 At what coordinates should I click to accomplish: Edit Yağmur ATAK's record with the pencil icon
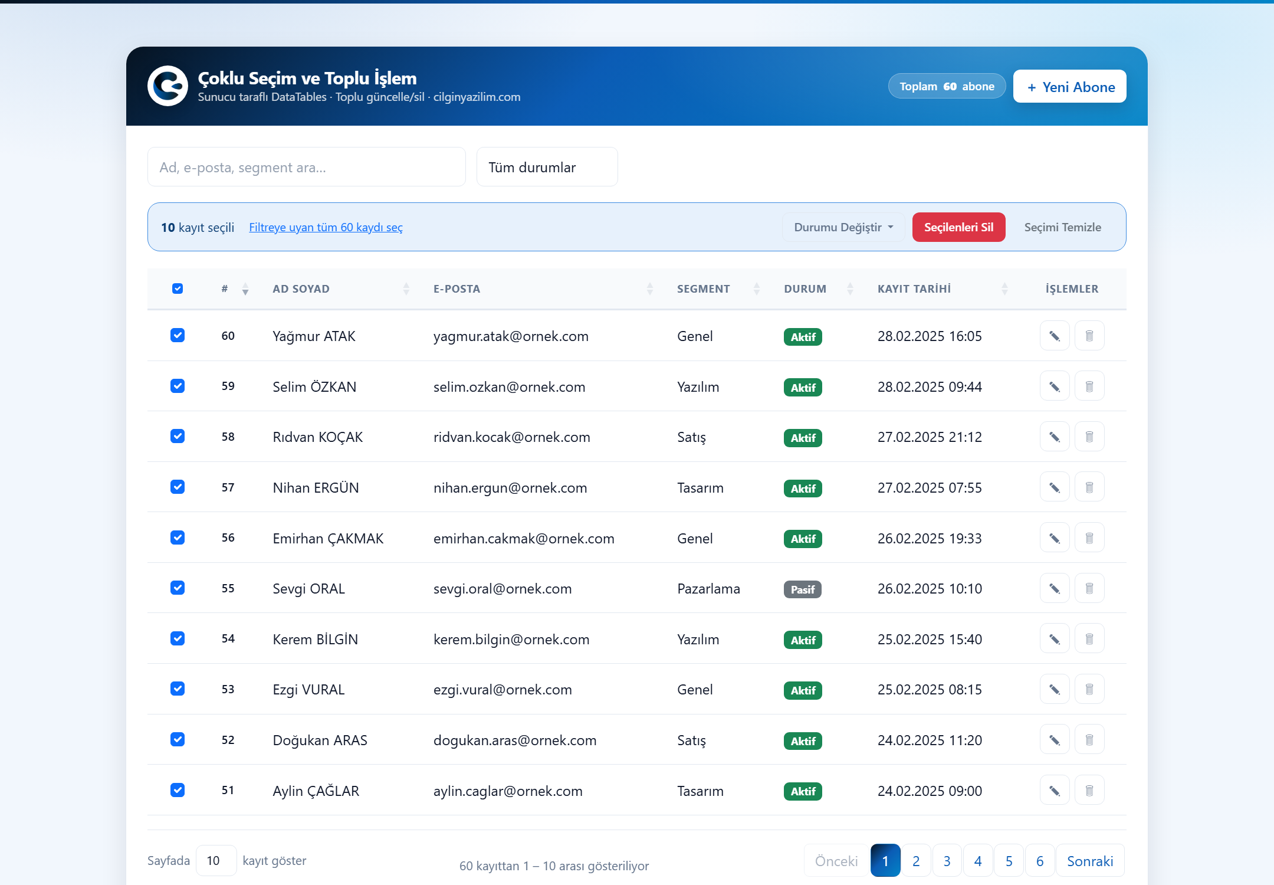pos(1055,336)
